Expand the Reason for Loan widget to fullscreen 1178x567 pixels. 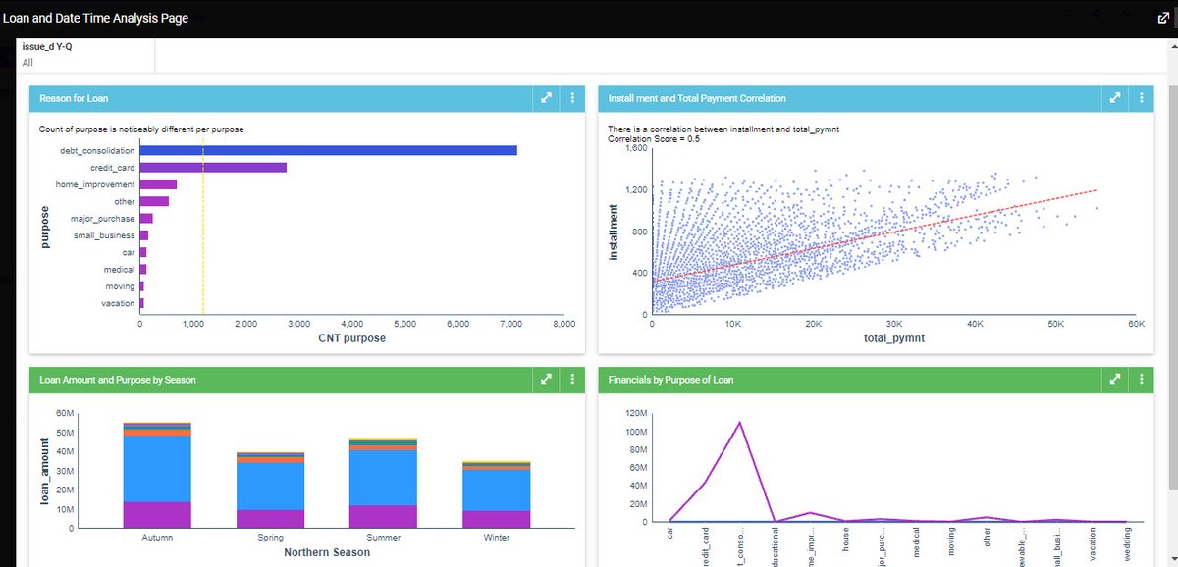pyautogui.click(x=547, y=98)
